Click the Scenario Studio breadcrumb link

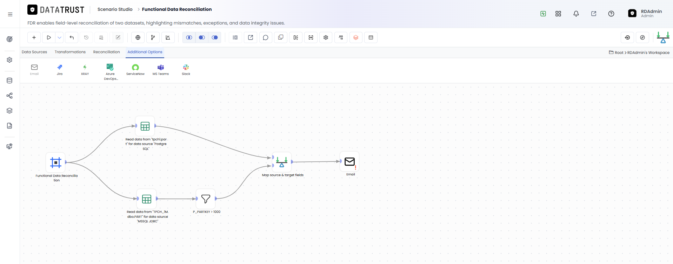coord(115,9)
